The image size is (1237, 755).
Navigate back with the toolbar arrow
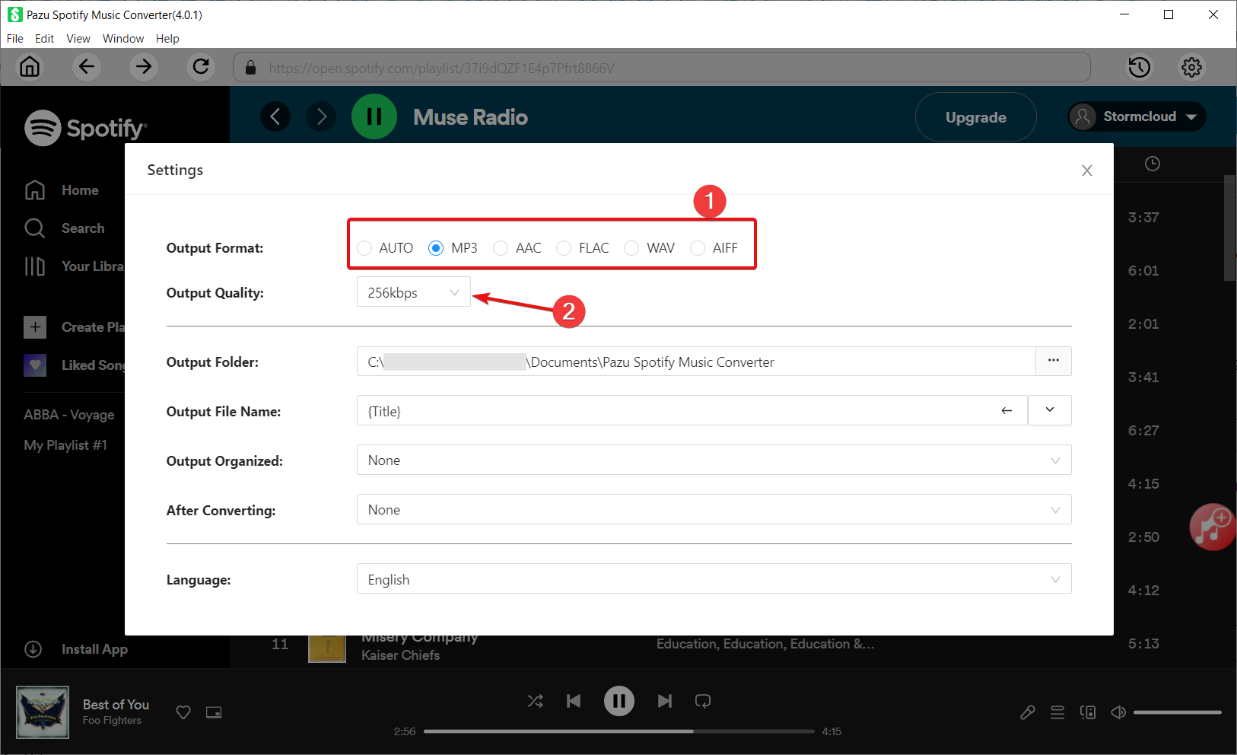click(87, 67)
